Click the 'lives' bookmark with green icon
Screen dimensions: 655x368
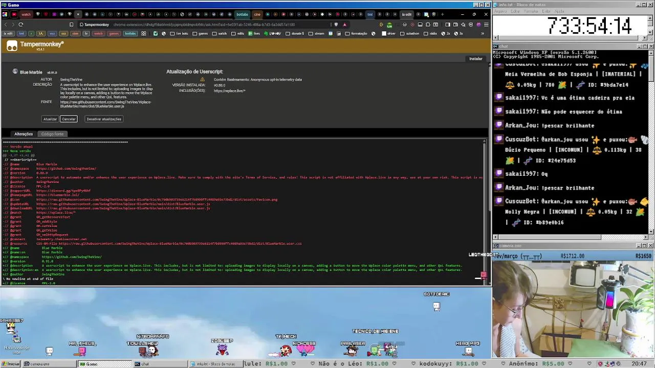point(254,34)
